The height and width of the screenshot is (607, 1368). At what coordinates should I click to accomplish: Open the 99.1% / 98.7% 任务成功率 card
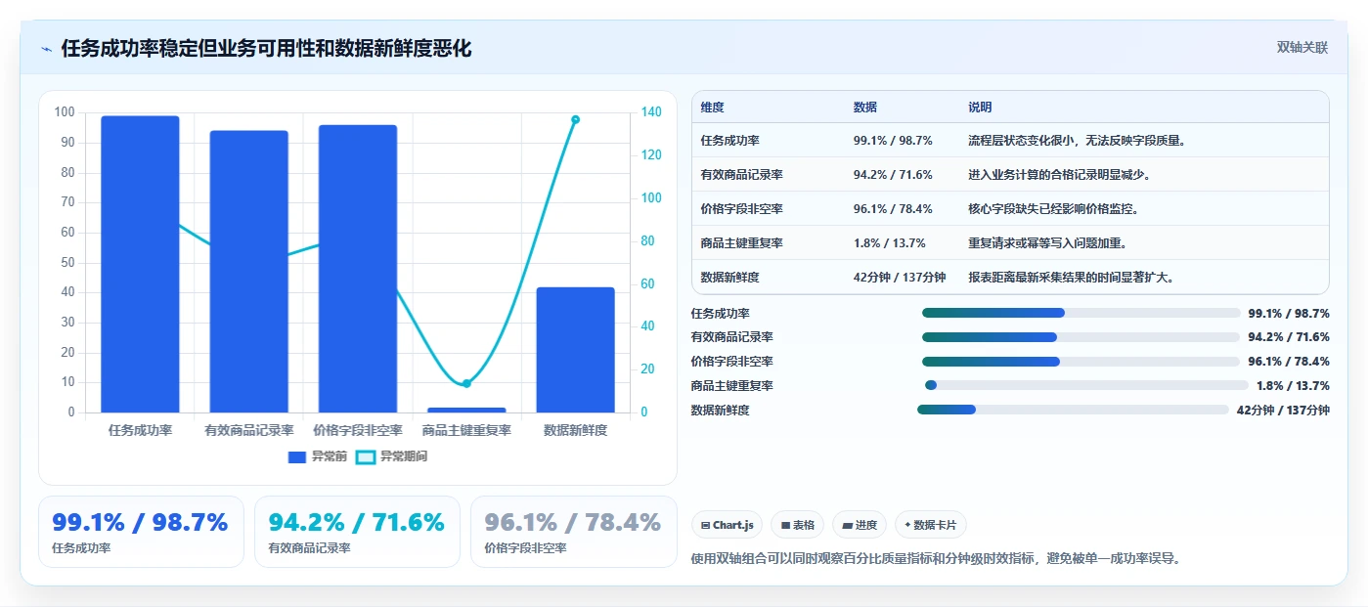point(141,532)
